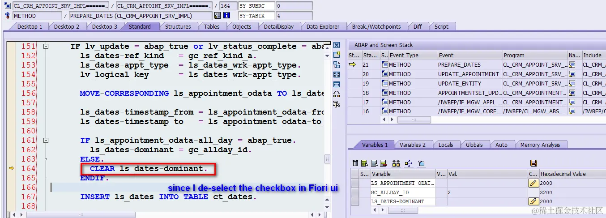Viewport: 606px width, 218px height.
Task: Switch to the Variables 2 tab
Action: coord(413,145)
